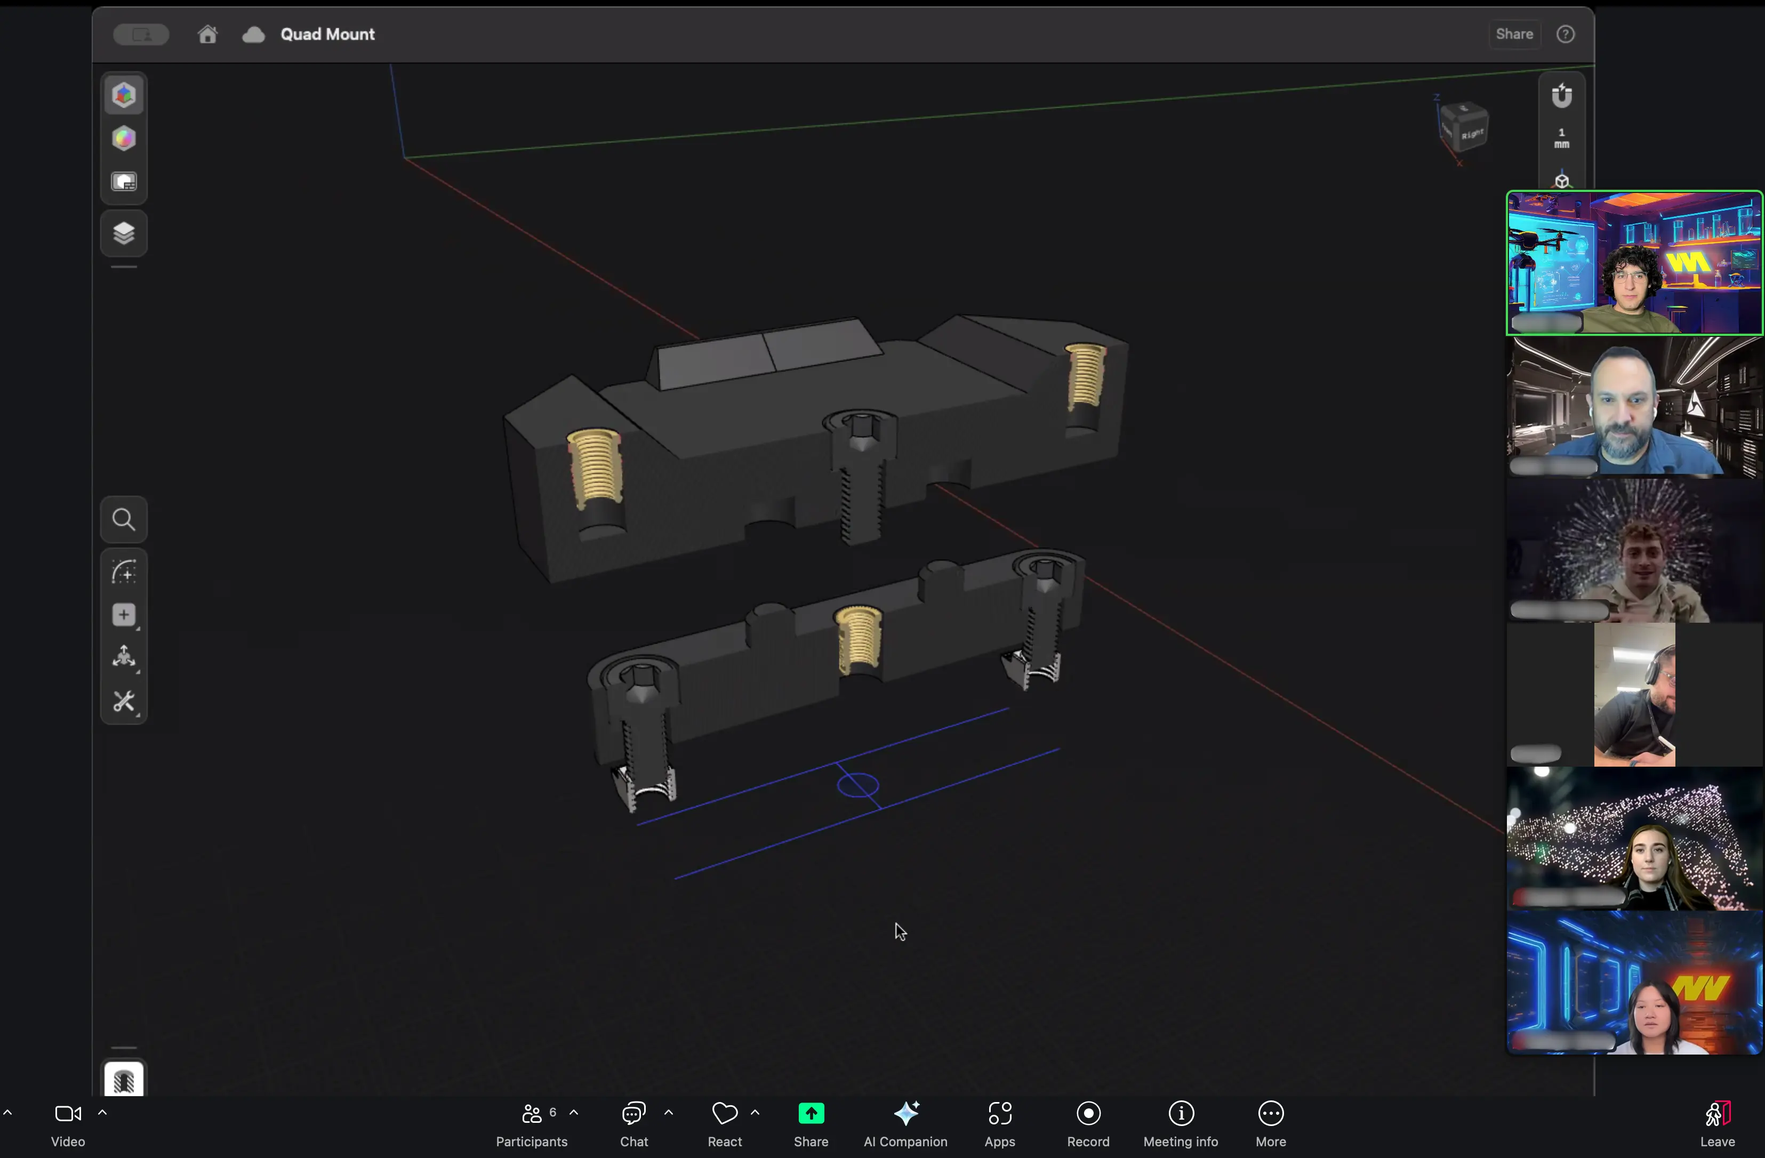The width and height of the screenshot is (1765, 1158).
Task: Open the Drawings workspace icon
Action: pos(124,182)
